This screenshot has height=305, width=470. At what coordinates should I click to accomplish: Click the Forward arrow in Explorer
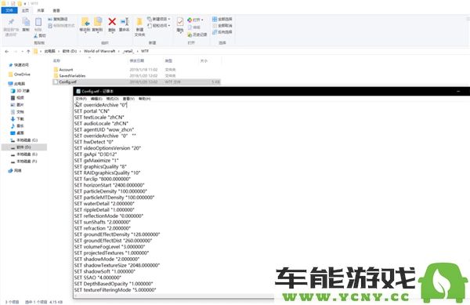point(16,51)
